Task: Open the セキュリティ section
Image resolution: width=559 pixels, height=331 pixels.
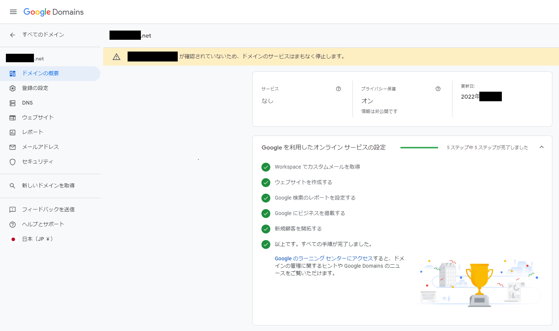Action: pos(38,161)
